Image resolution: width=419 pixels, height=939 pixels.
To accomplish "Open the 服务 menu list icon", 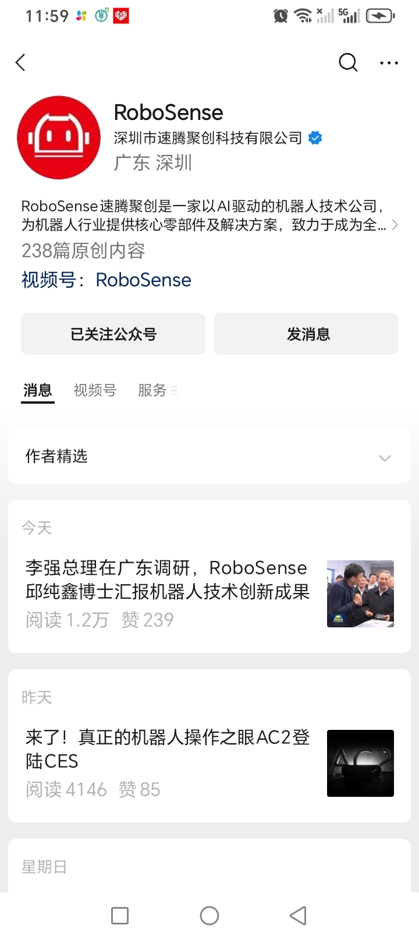I will coord(175,390).
